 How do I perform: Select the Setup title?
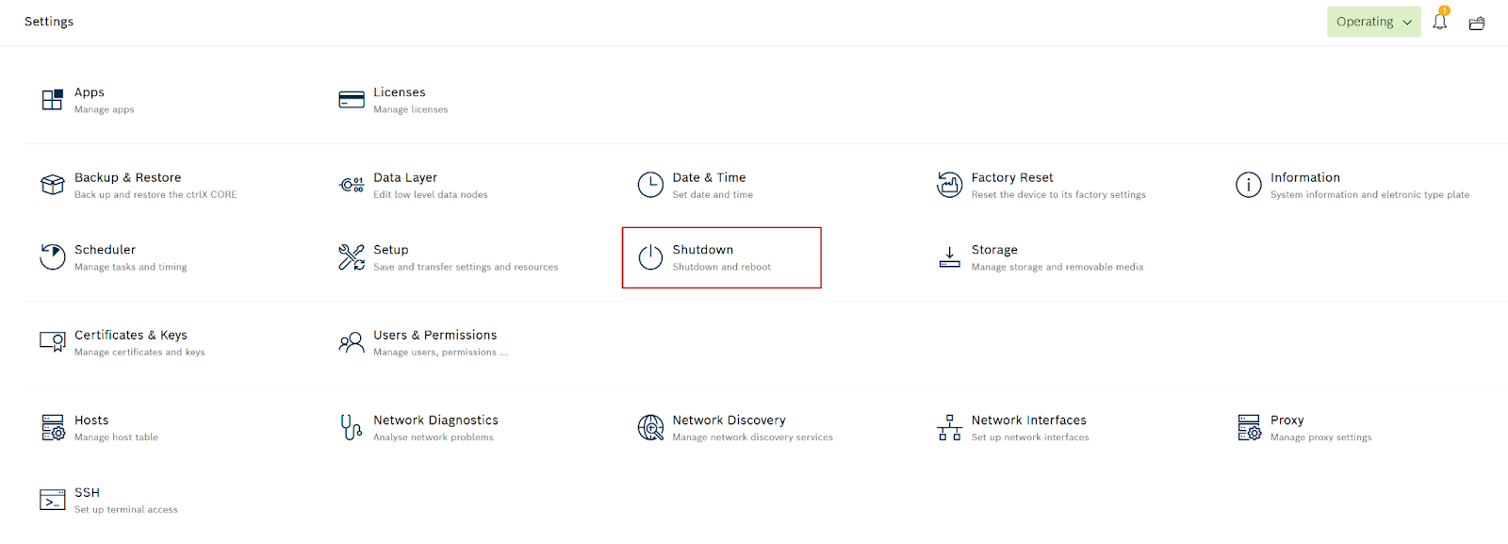391,250
